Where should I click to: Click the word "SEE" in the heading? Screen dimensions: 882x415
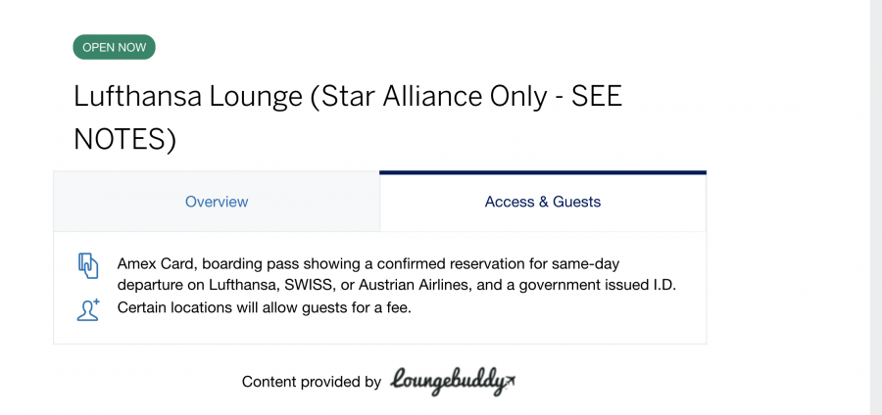597,97
